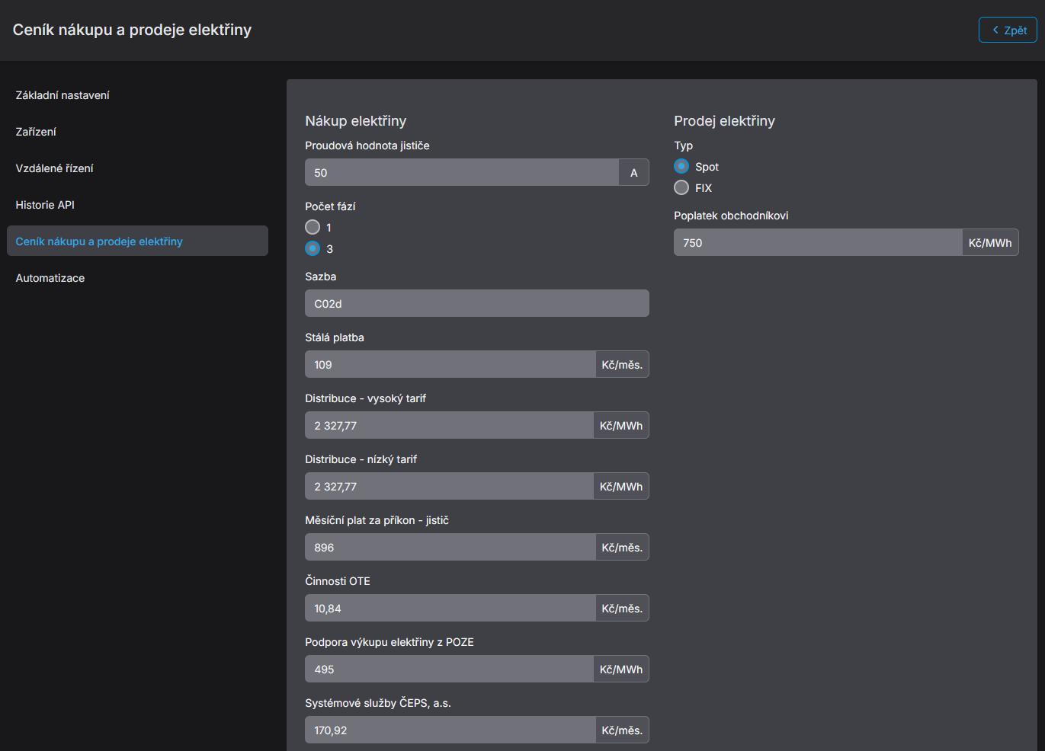Select Spot sale type
This screenshot has width=1045, height=751.
(x=681, y=166)
